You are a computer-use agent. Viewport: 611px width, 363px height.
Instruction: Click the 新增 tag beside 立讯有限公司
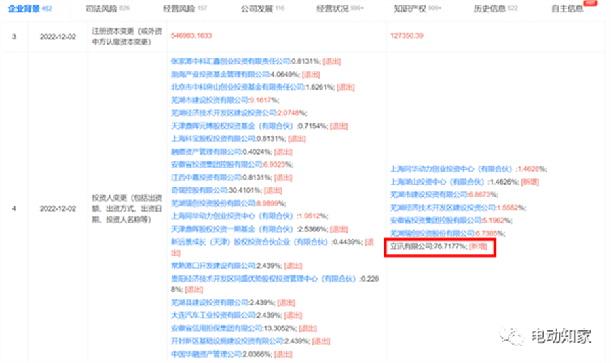478,246
